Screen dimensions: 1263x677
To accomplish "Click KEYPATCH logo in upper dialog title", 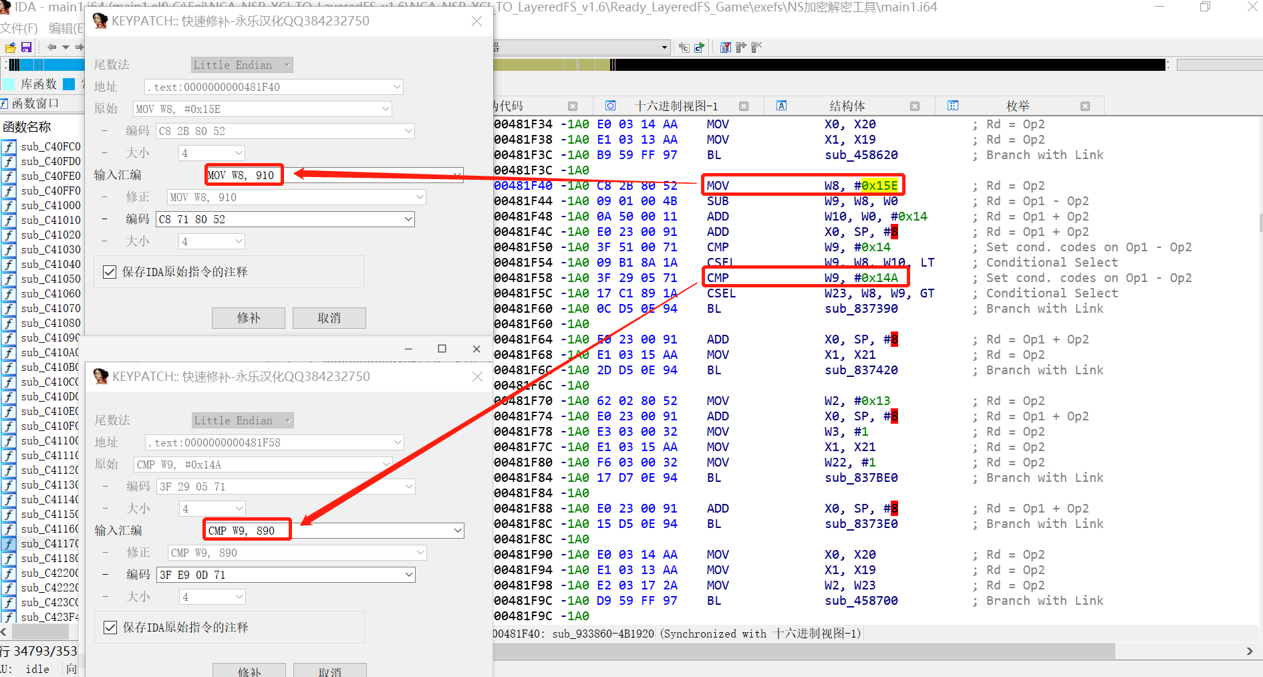I will tap(101, 21).
